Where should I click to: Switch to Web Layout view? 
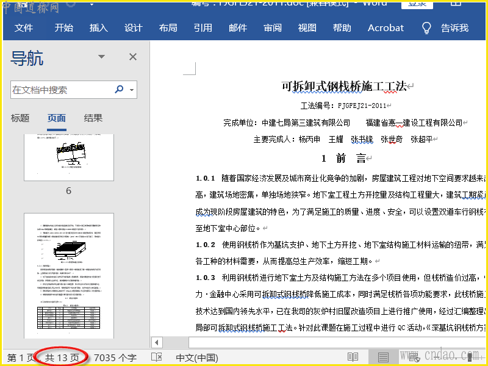click(412, 357)
